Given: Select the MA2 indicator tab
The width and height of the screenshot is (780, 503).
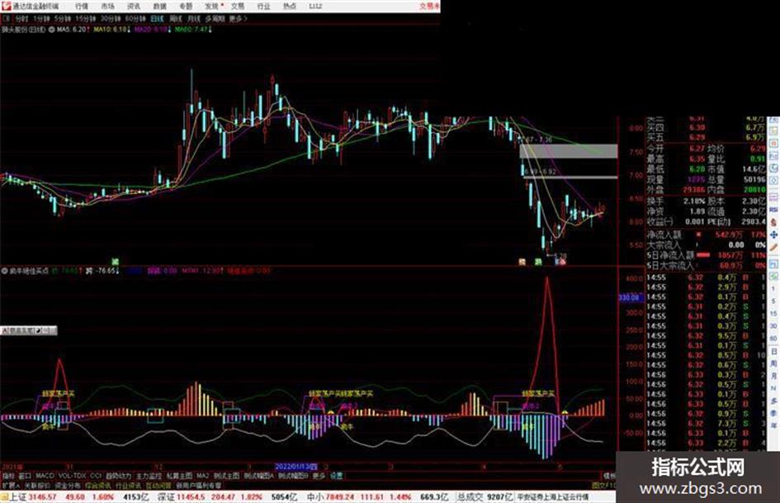Looking at the screenshot, I should click(202, 476).
